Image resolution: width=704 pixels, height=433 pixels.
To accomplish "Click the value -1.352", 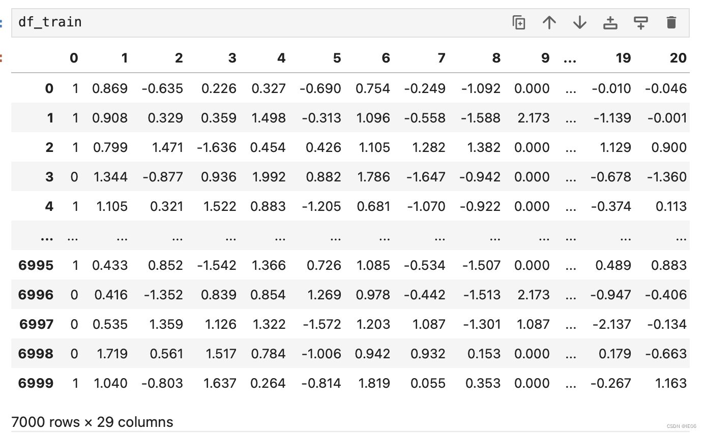I will pos(163,295).
